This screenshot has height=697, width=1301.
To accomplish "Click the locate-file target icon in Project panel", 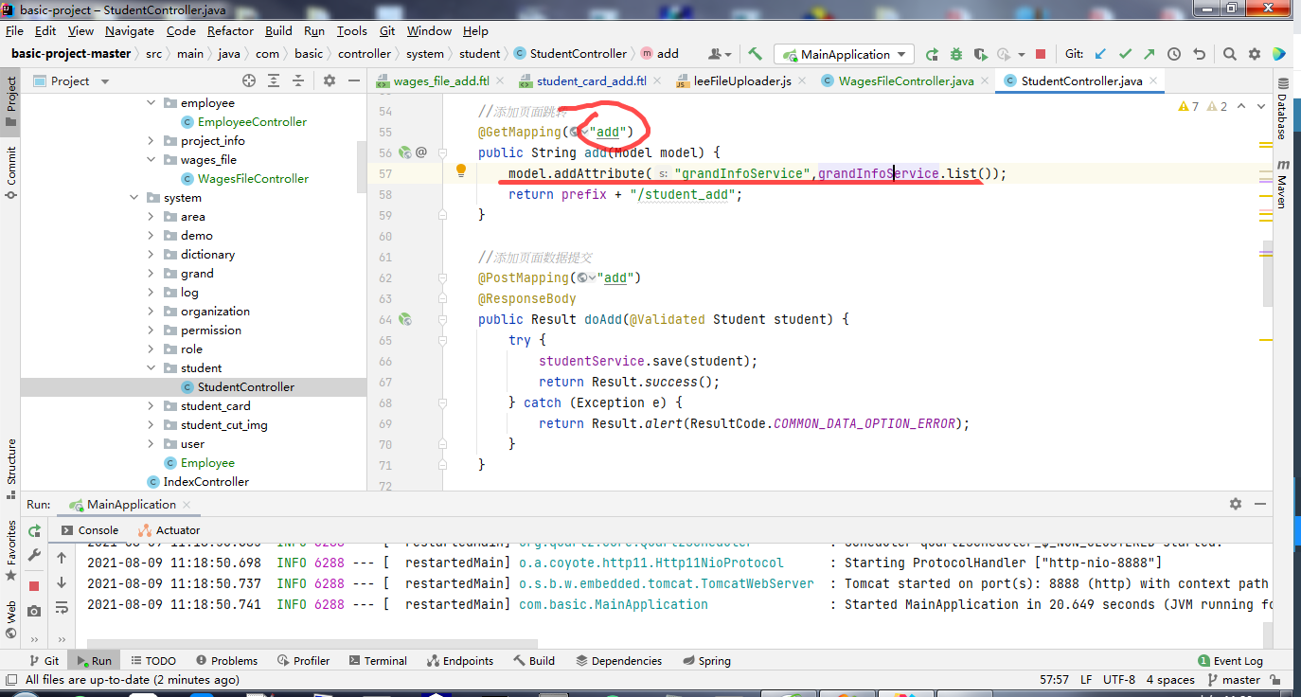I will (249, 80).
